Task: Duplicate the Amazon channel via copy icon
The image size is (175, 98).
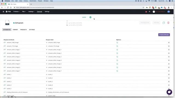Action: tap(164, 23)
